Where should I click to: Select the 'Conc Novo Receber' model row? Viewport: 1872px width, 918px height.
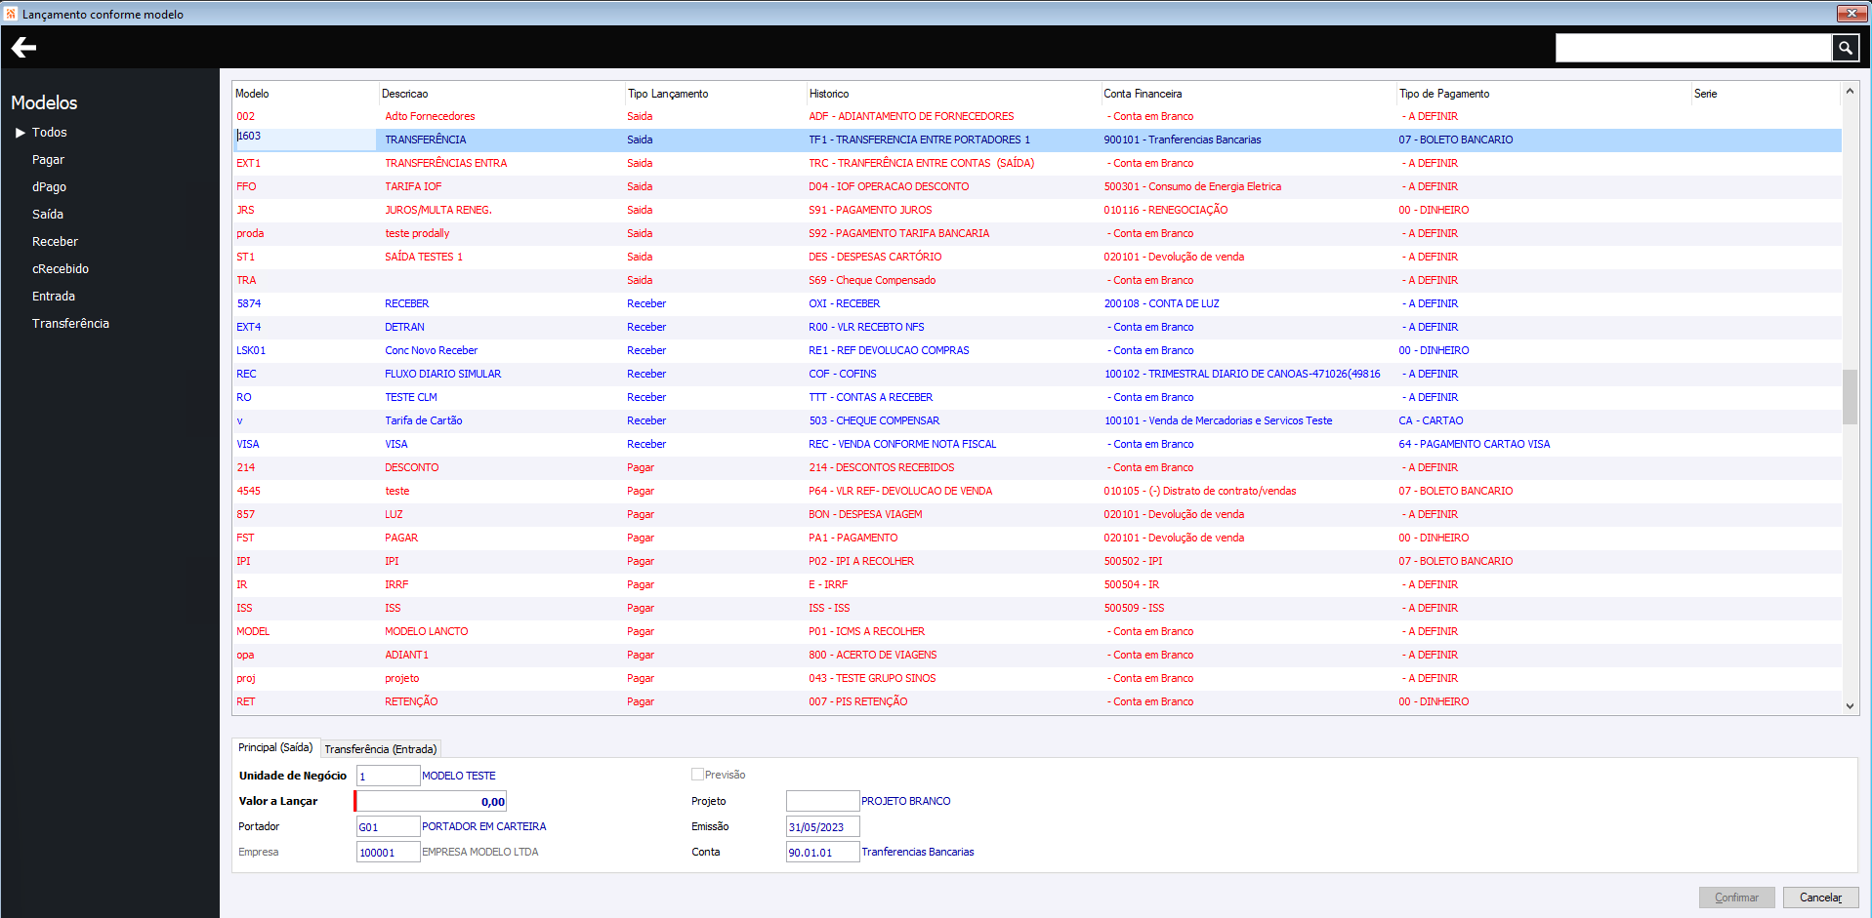[x=1036, y=350]
